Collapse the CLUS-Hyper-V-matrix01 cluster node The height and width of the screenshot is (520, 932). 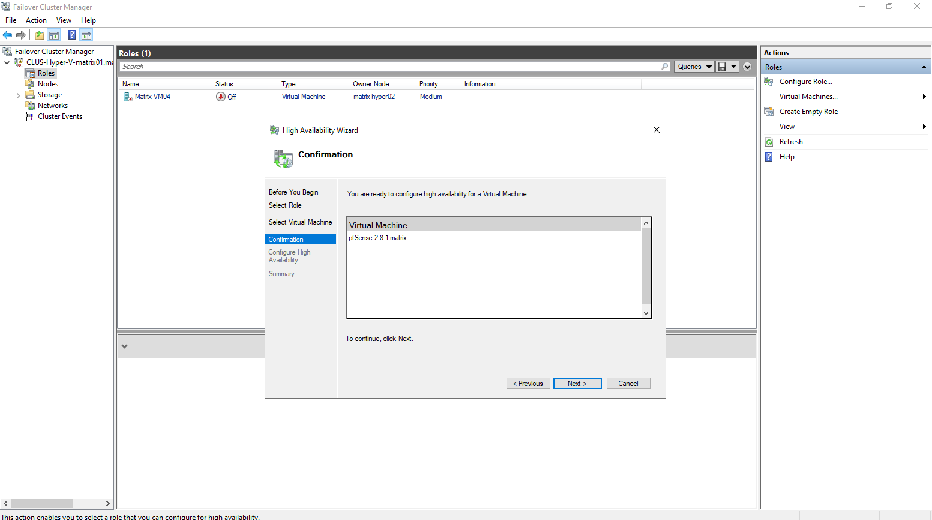(x=7, y=62)
